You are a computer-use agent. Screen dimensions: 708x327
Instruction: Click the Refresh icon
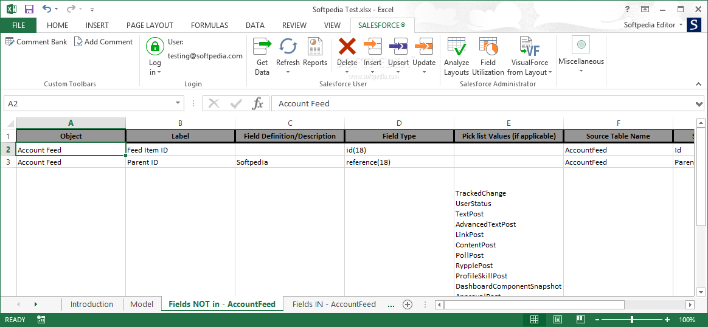[x=288, y=46]
